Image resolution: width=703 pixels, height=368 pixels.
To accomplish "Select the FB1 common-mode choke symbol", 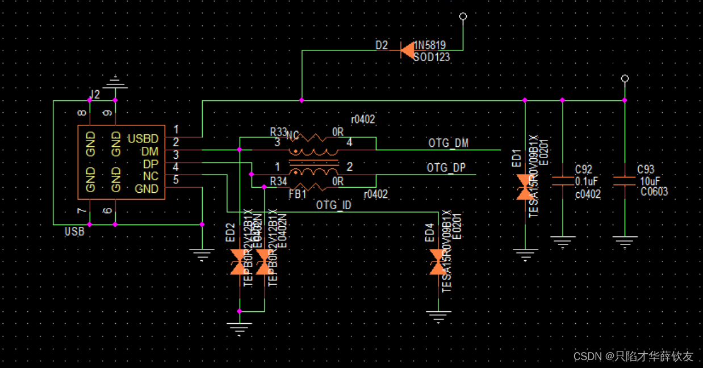I will pyautogui.click(x=313, y=161).
